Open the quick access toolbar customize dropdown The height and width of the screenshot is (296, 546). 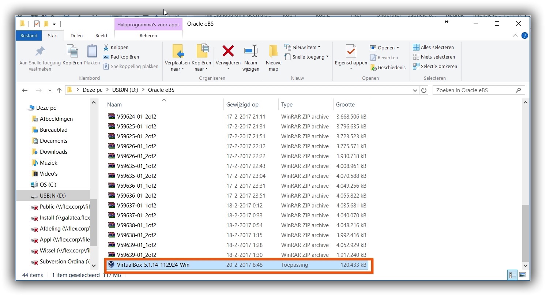click(x=54, y=24)
